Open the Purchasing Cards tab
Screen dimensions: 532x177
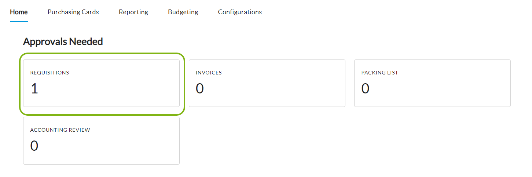[x=73, y=12]
